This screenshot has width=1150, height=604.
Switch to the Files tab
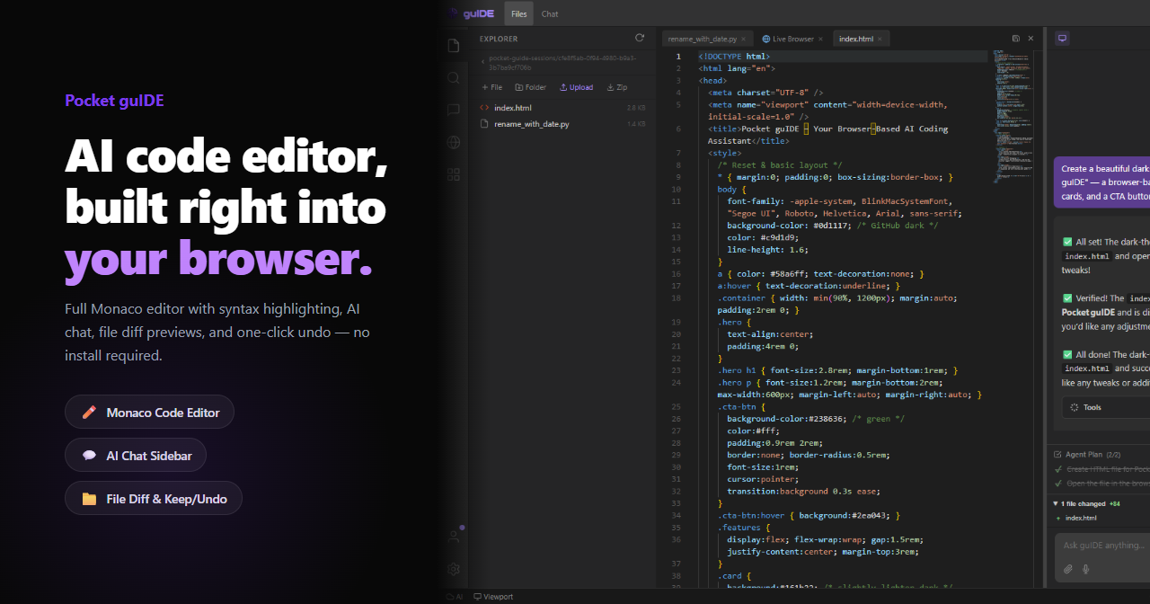(519, 13)
